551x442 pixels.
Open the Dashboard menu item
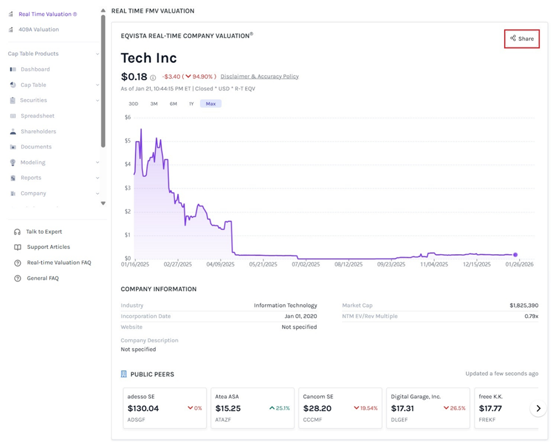pyautogui.click(x=35, y=69)
